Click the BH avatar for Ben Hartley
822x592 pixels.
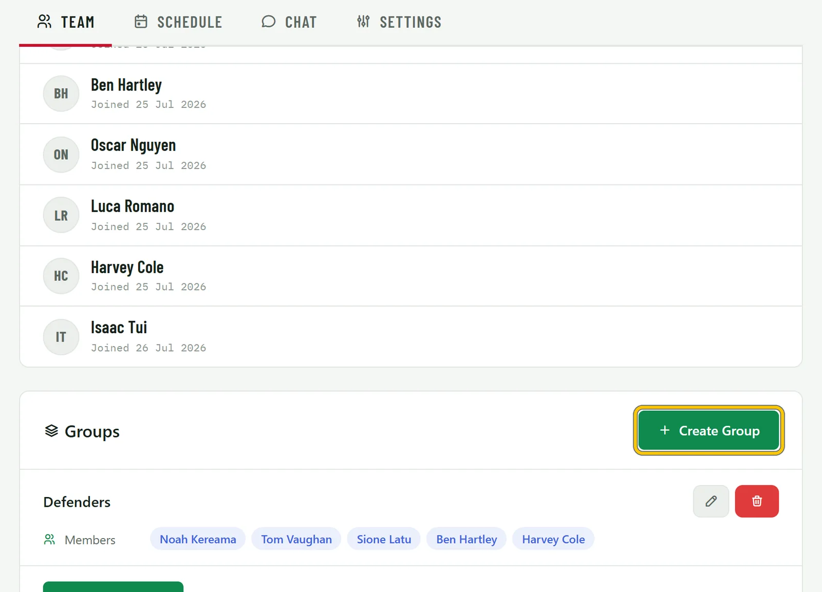[x=61, y=93]
